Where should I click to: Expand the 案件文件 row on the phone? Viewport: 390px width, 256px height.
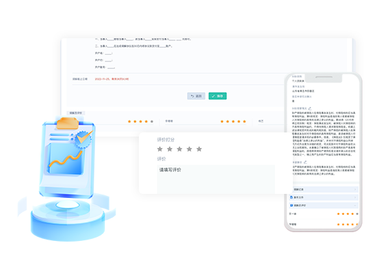(x=324, y=197)
